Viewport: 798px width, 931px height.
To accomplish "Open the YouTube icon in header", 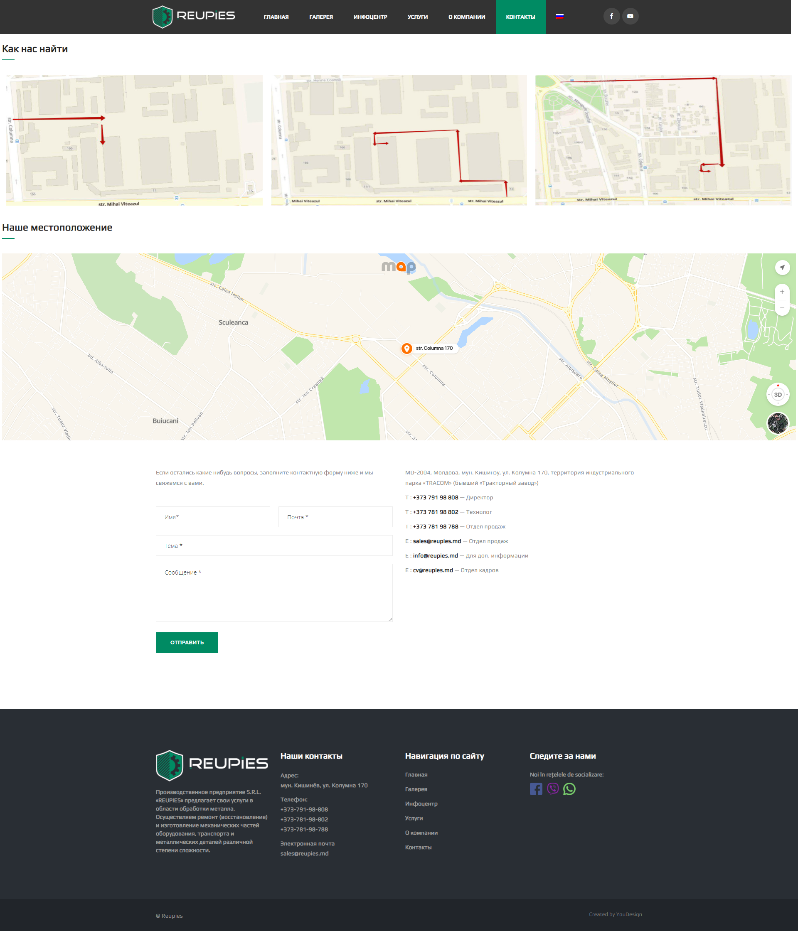I will [631, 16].
